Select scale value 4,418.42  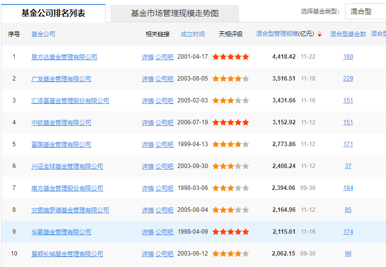(284, 57)
